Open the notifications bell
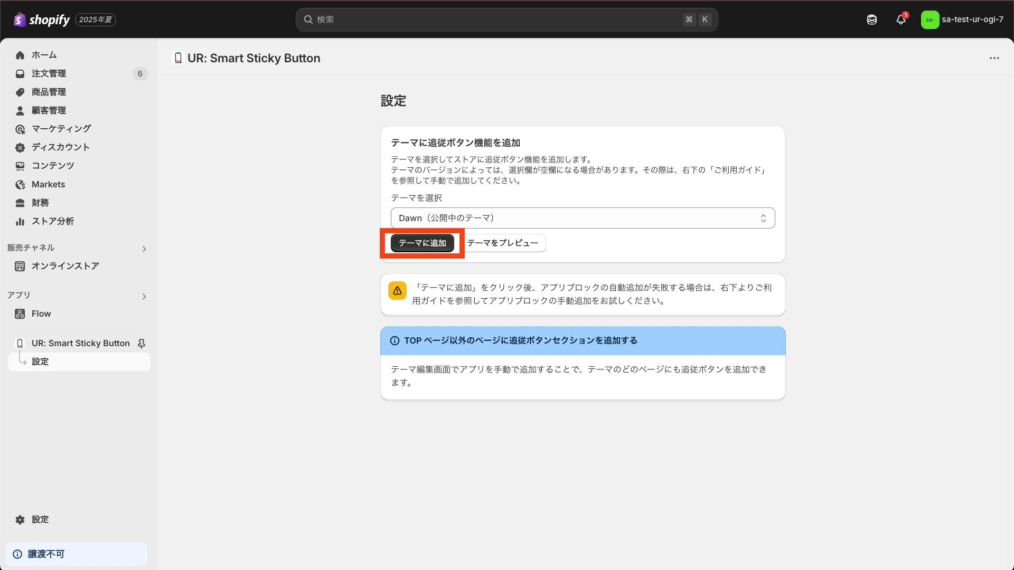Viewport: 1014px width, 570px height. (901, 20)
